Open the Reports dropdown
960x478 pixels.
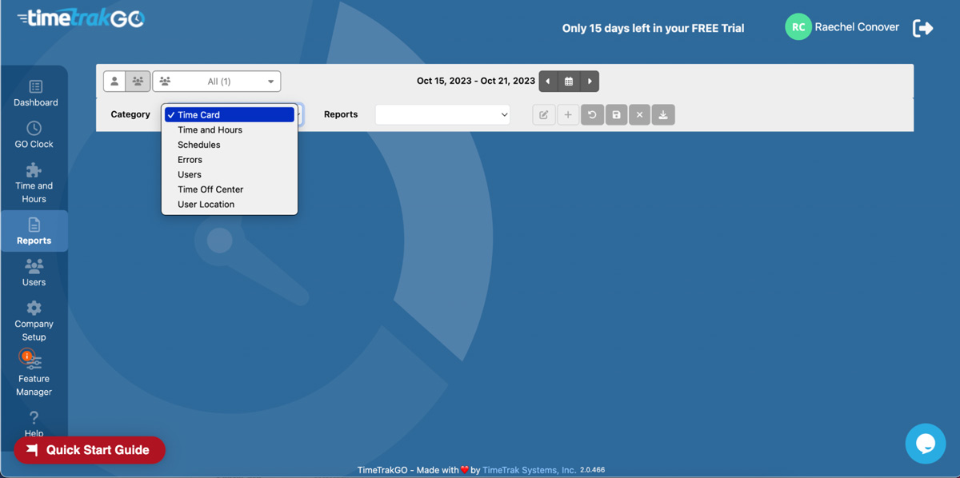442,114
